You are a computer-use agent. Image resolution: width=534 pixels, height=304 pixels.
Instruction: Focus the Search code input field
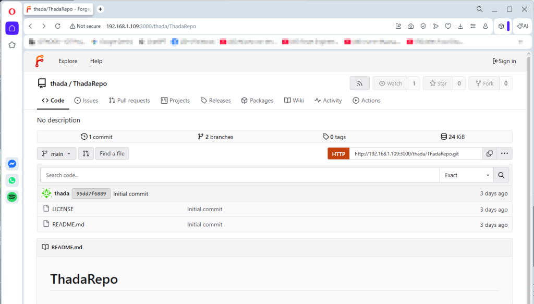click(x=240, y=175)
